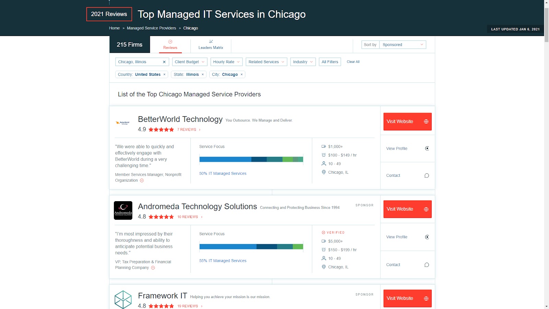Image resolution: width=549 pixels, height=309 pixels.
Task: Click the Leaders Matrix tab icon
Action: click(x=211, y=42)
